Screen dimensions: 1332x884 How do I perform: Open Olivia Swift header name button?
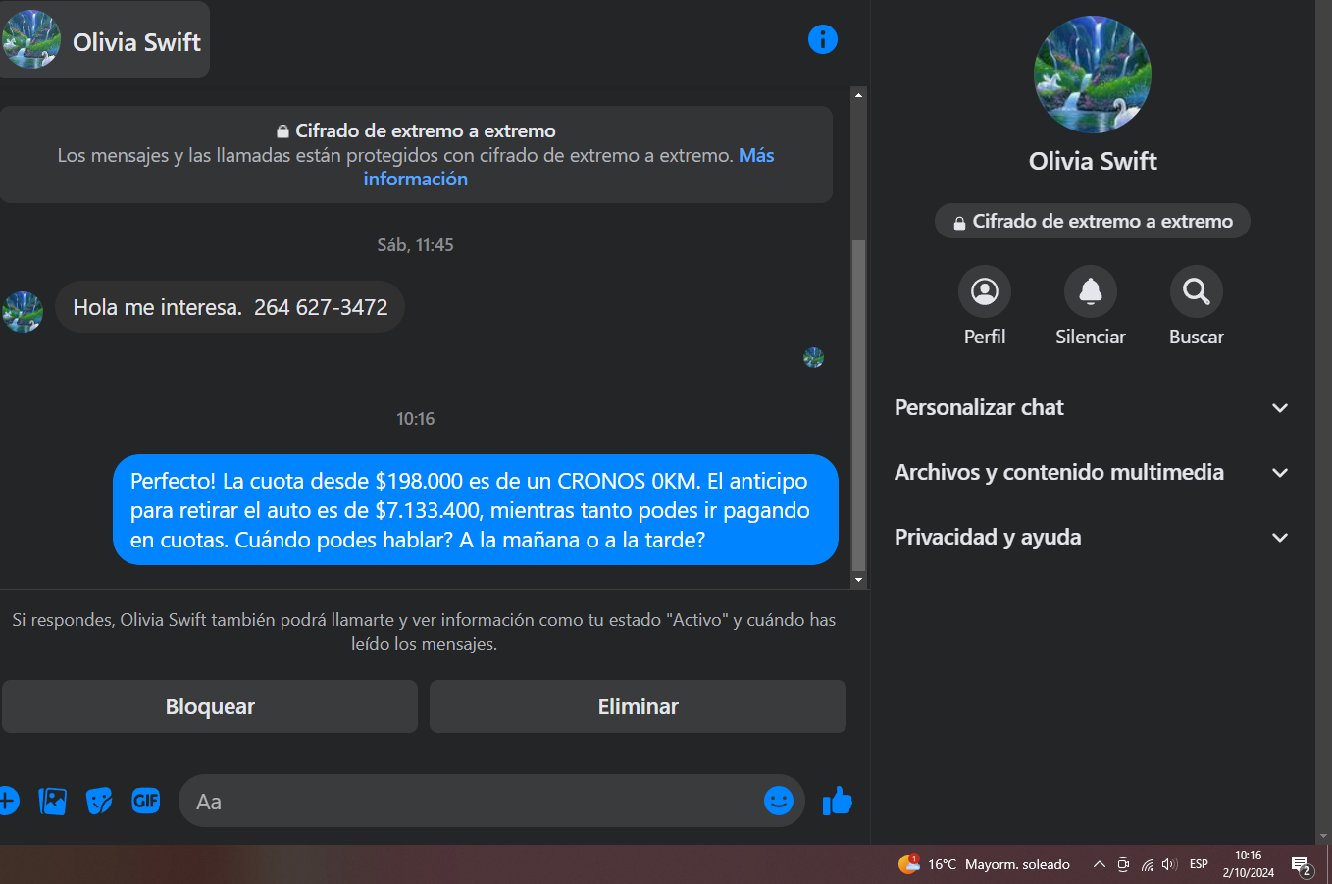point(104,39)
